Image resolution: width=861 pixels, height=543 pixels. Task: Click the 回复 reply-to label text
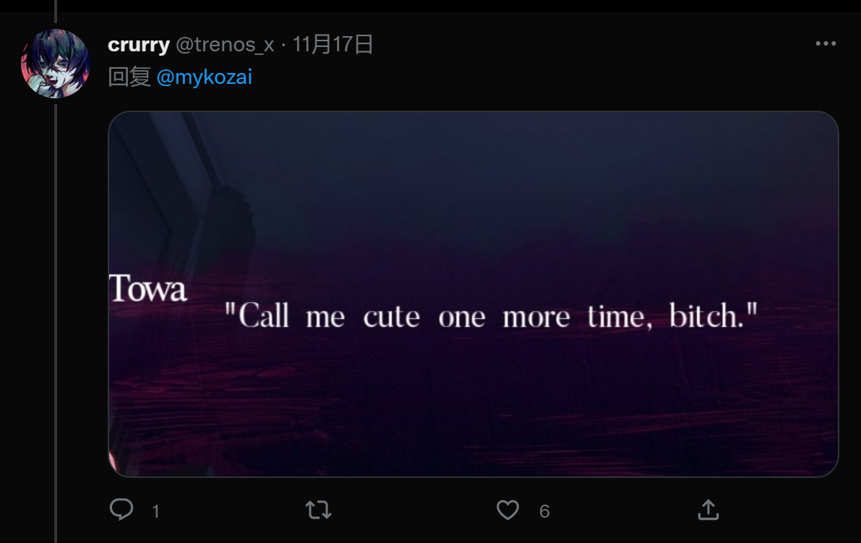point(129,77)
